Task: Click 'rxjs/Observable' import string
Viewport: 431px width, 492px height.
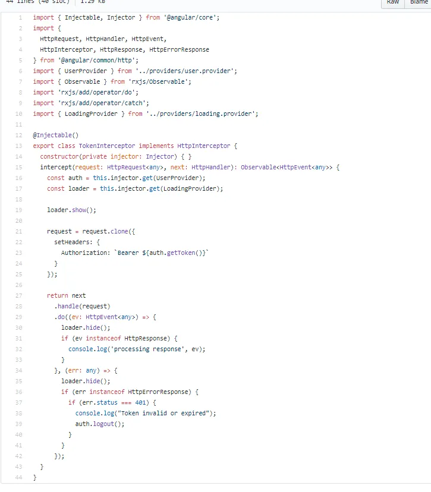Action: [158, 81]
